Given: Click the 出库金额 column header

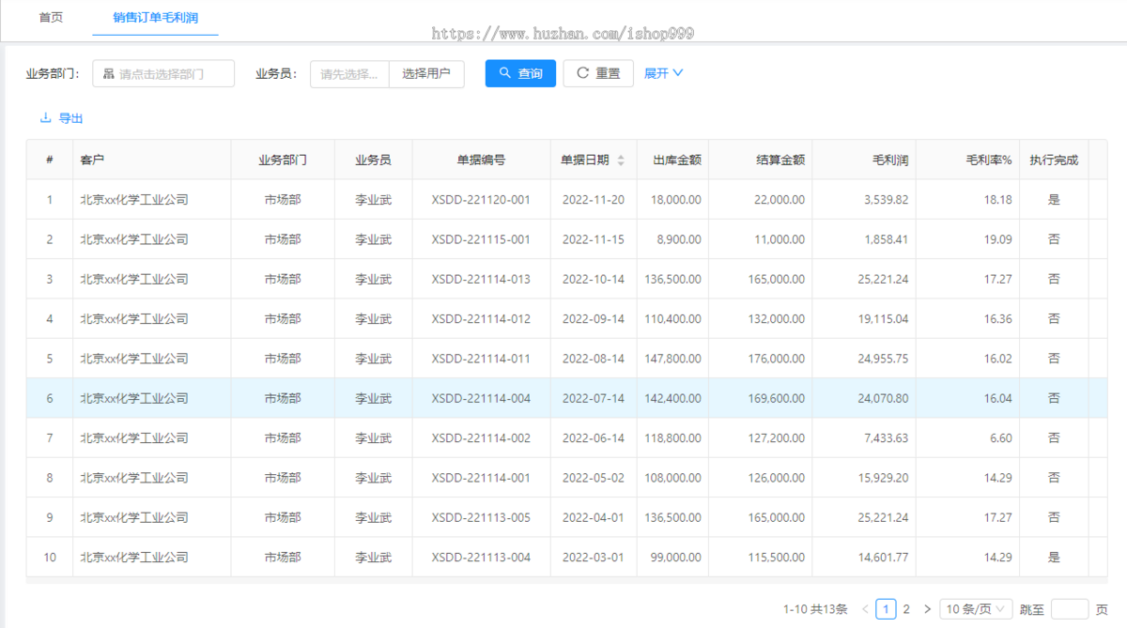Looking at the screenshot, I should (677, 161).
